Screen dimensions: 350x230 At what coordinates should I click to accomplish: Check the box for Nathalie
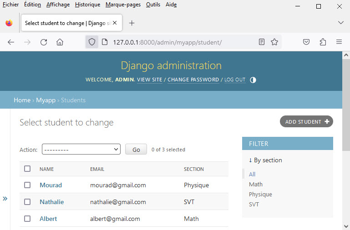pyautogui.click(x=27, y=202)
